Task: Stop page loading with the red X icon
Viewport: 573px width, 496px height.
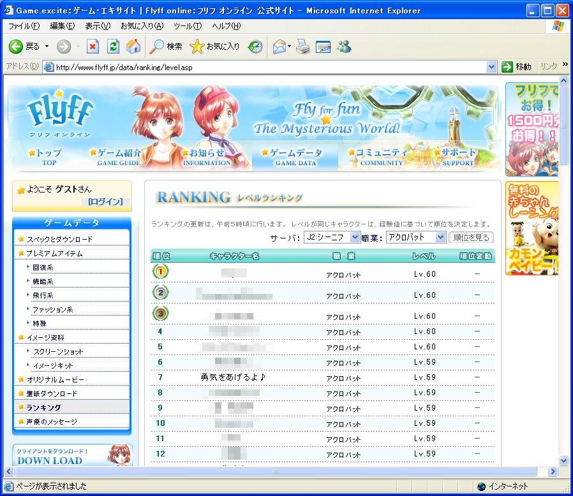Action: [93, 47]
